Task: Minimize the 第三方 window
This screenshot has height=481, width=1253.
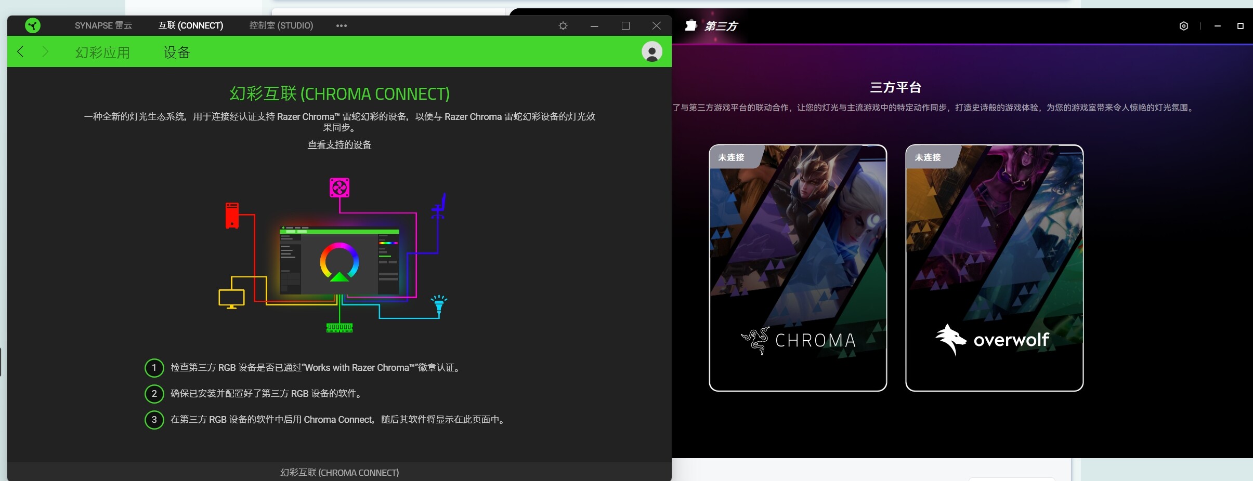Action: [1217, 26]
